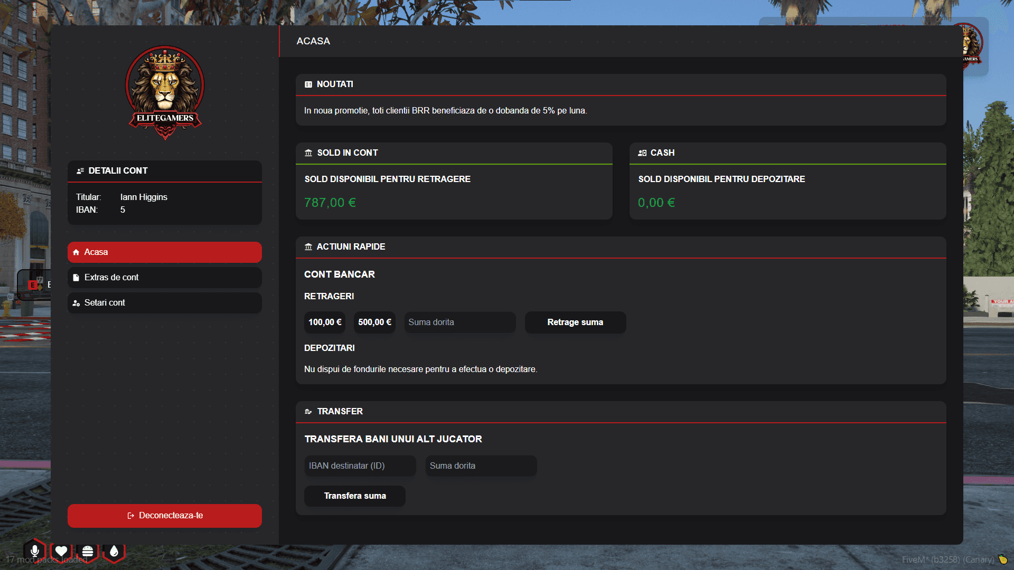Click the icon beside DETALII CONT
The image size is (1014, 570).
(80, 171)
